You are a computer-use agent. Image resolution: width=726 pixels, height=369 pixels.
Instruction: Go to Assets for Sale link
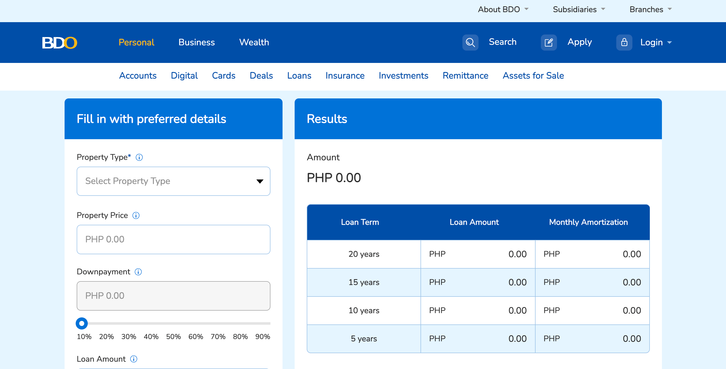click(x=533, y=75)
